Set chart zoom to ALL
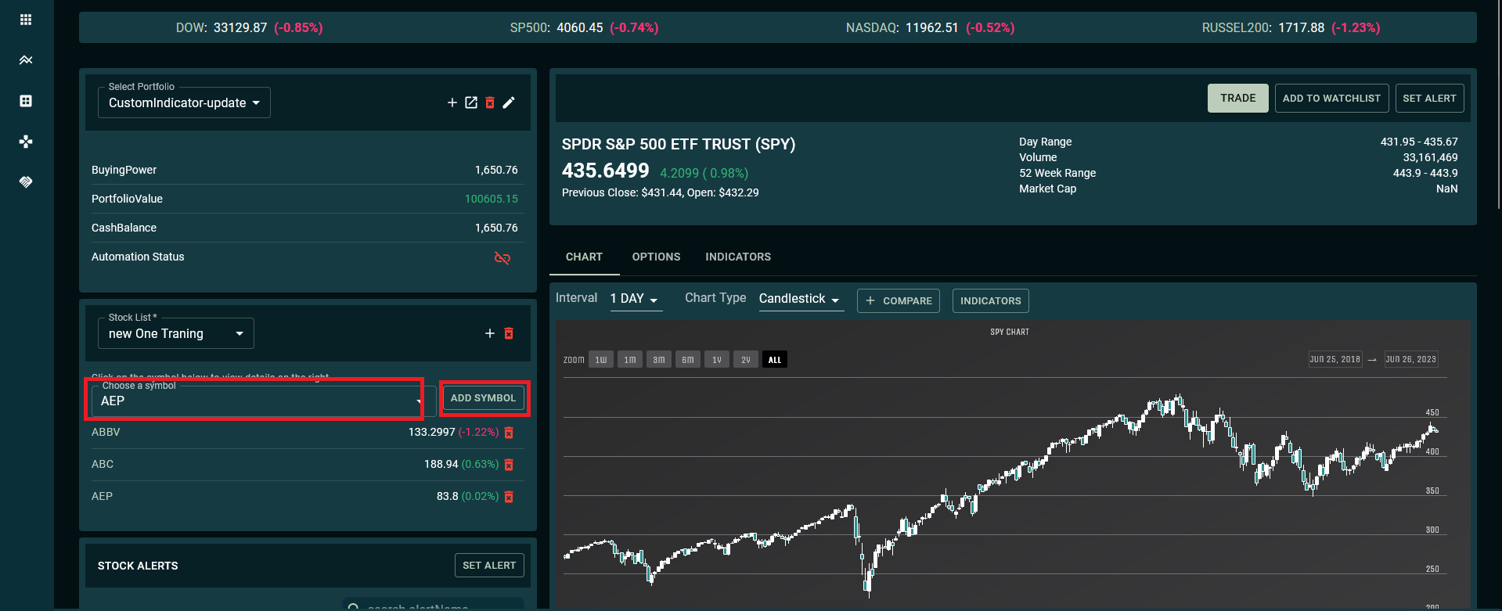The height and width of the screenshot is (611, 1502). [x=775, y=360]
